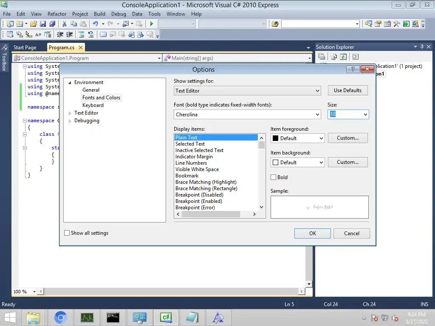This screenshot has width=435, height=326.
Task: Enable the Bold checkbox
Action: tap(273, 177)
